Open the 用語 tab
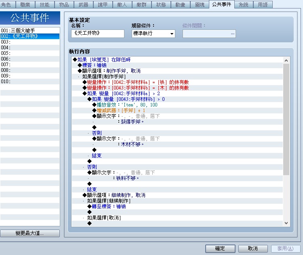 263,4
